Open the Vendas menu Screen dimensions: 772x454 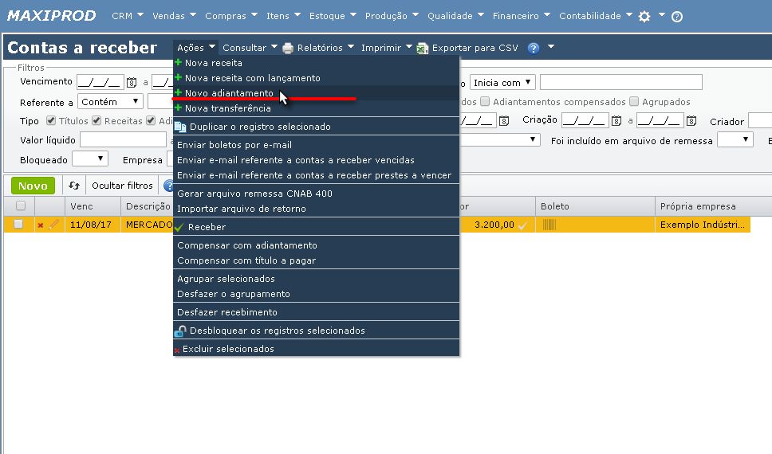[x=175, y=16]
